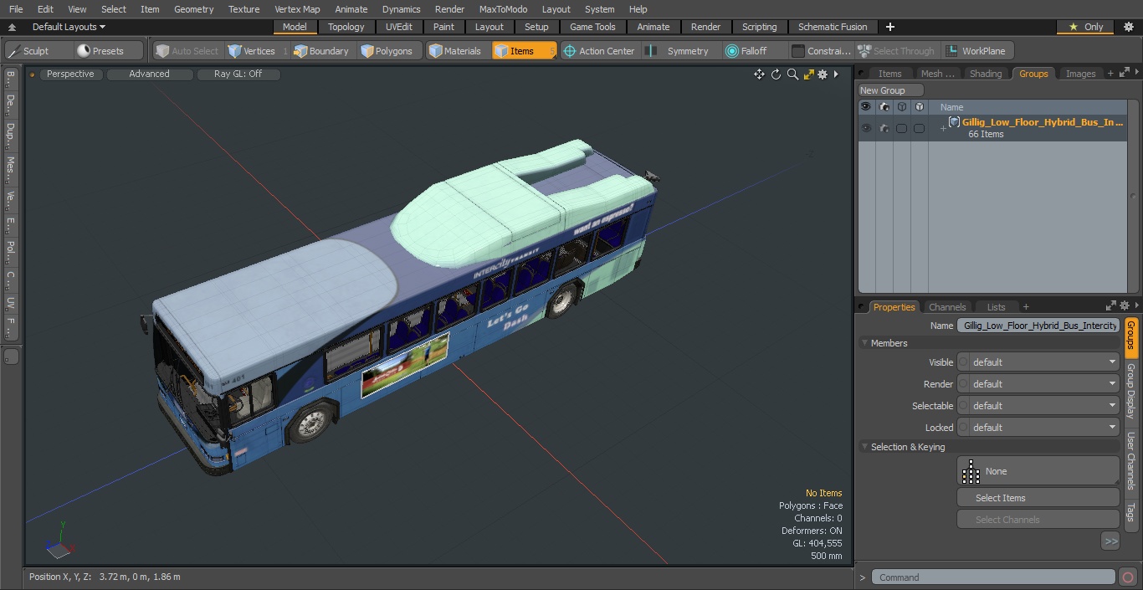Click the viewport rotate icon
The height and width of the screenshot is (590, 1143).
776,74
